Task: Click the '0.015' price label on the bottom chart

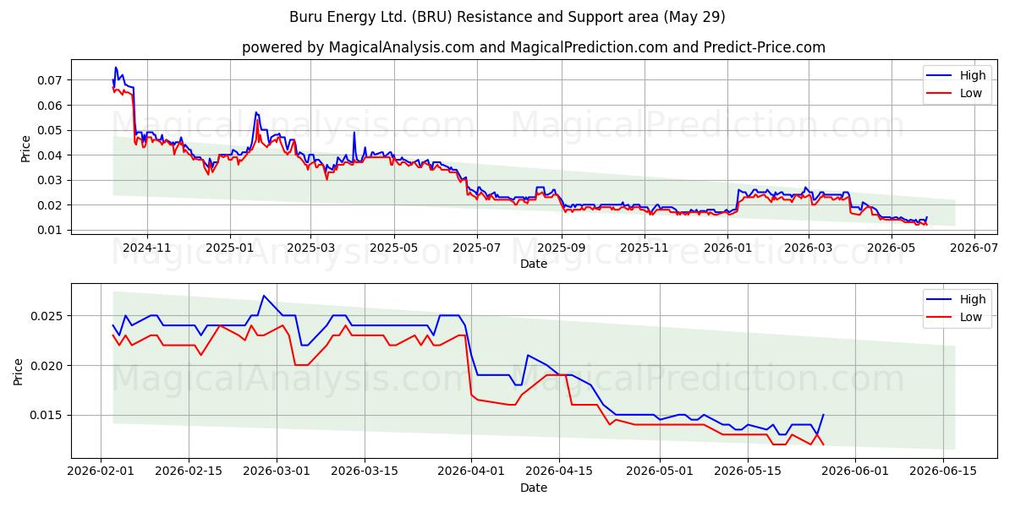Action: (x=47, y=415)
